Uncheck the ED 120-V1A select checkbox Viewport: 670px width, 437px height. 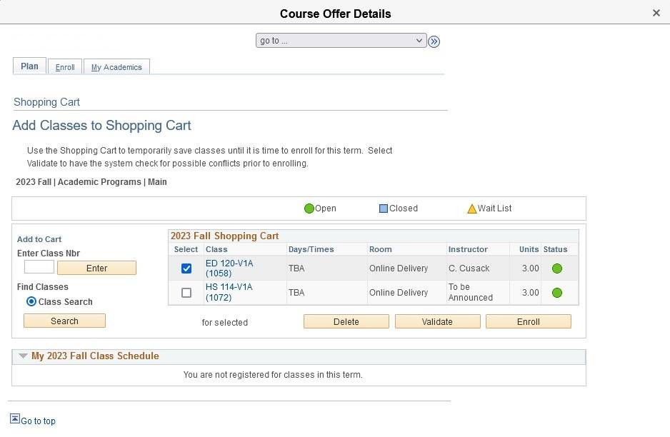(x=186, y=268)
